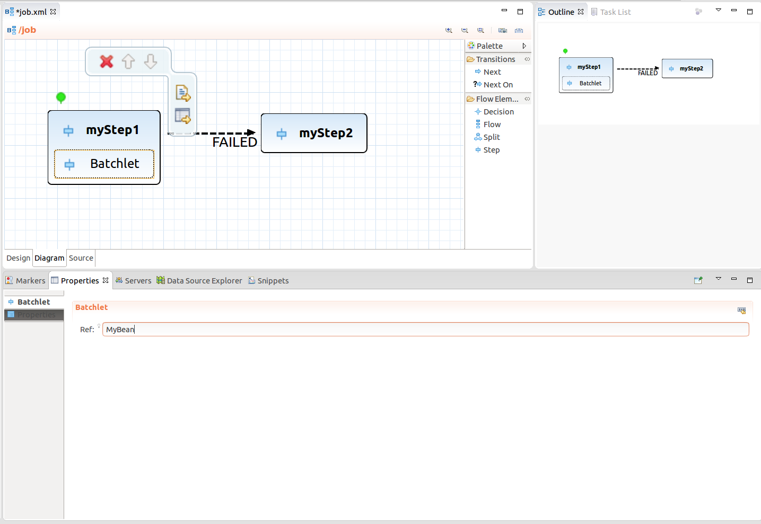Viewport: 761px width, 524px height.
Task: Zoom in on the diagram
Action: tap(449, 31)
